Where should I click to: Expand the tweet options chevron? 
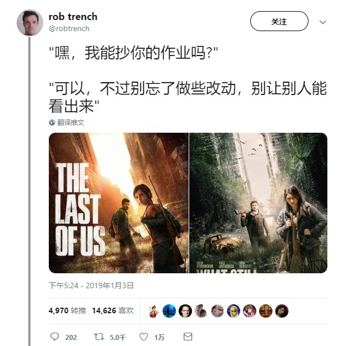[322, 22]
